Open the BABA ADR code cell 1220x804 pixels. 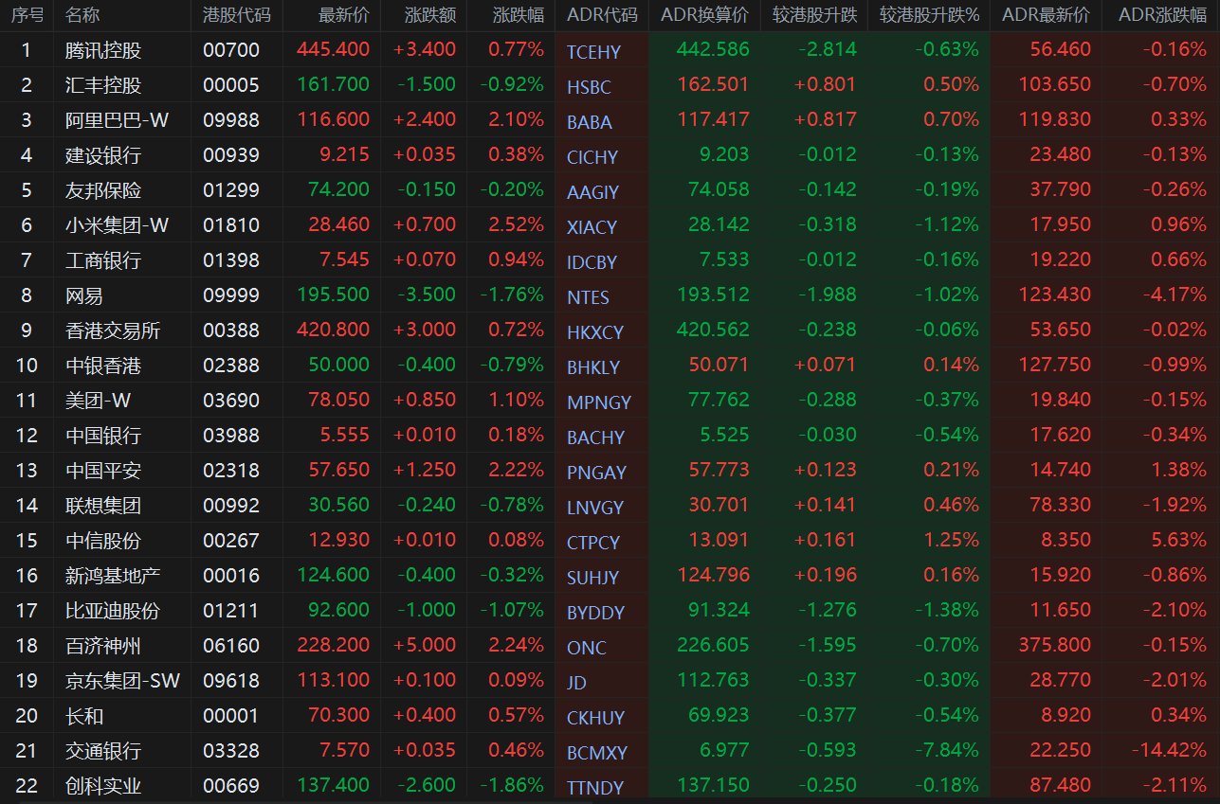click(x=590, y=122)
